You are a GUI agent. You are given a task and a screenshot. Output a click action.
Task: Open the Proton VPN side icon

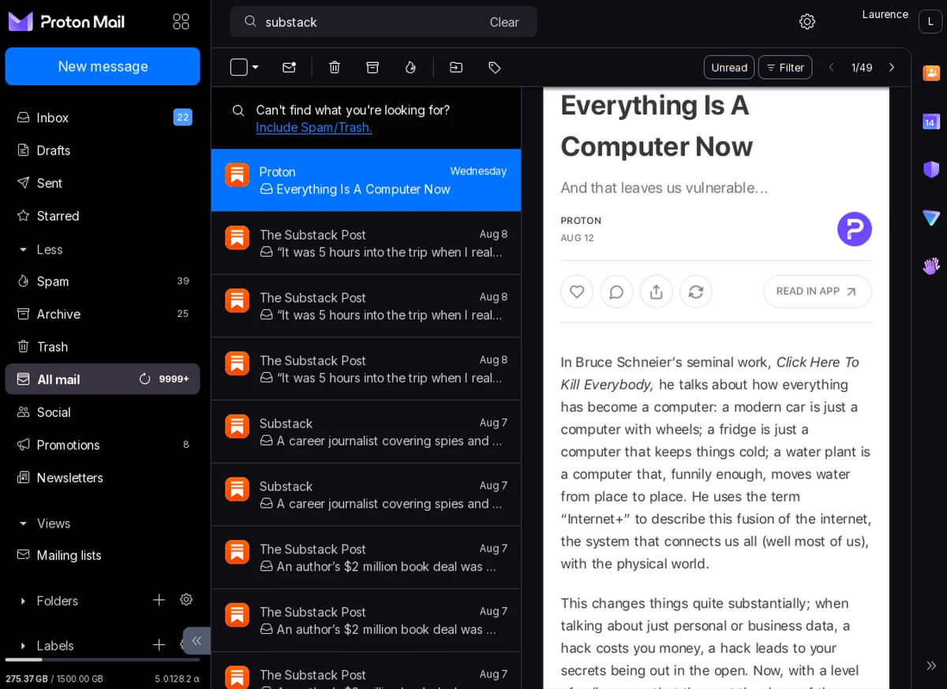(931, 218)
